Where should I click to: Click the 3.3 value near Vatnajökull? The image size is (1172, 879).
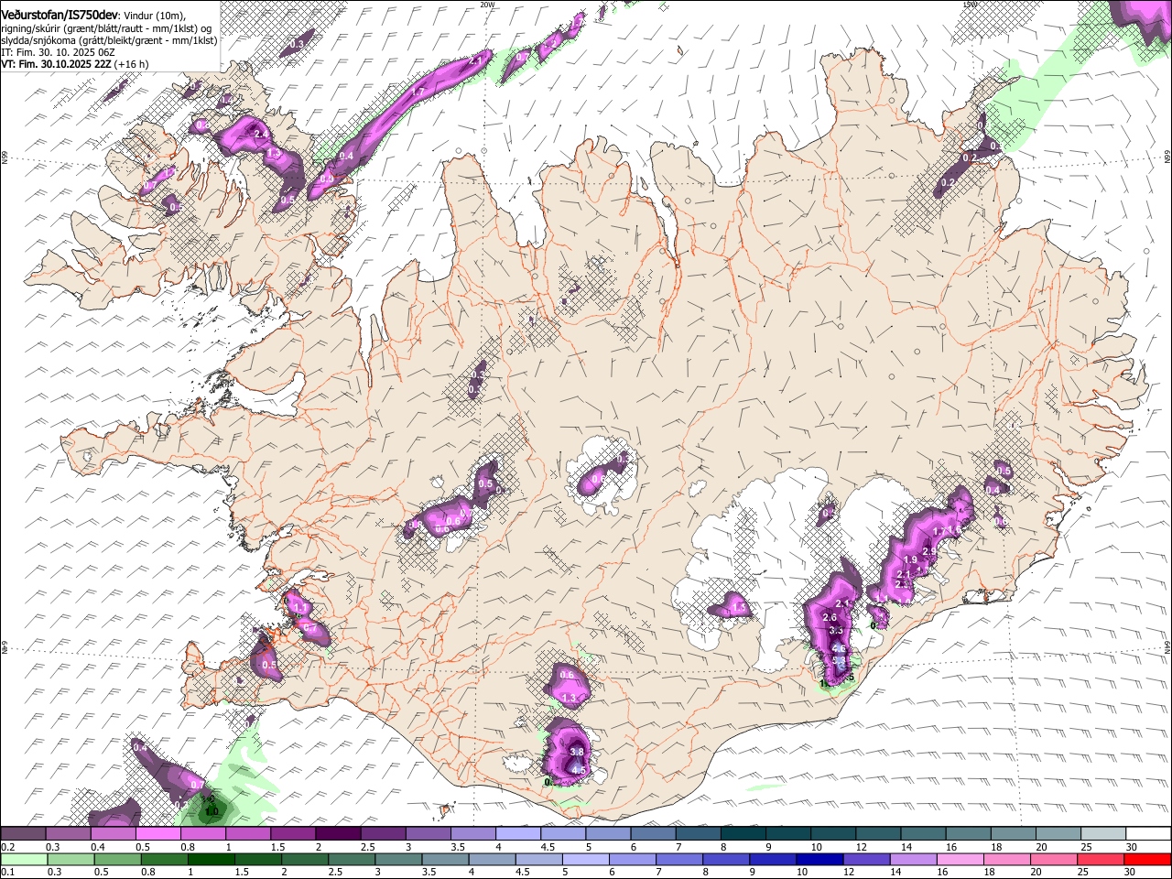coord(835,631)
